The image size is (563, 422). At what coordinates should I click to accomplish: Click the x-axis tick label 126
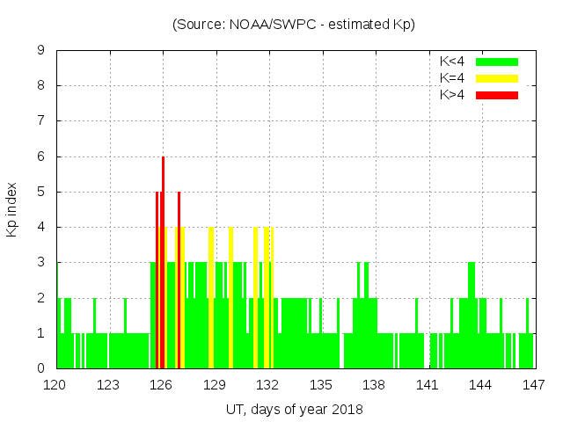click(162, 384)
